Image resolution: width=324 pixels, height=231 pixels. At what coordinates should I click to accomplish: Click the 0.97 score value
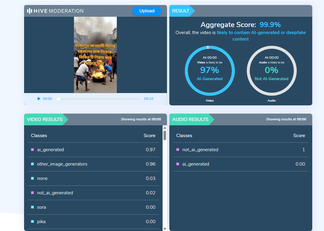[151, 150]
